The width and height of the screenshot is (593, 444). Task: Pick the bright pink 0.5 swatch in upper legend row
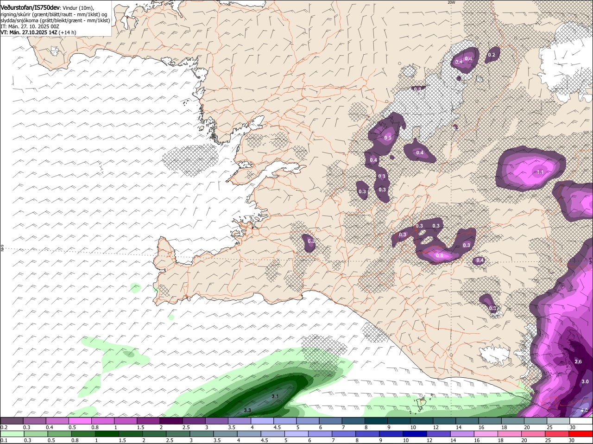80,420
